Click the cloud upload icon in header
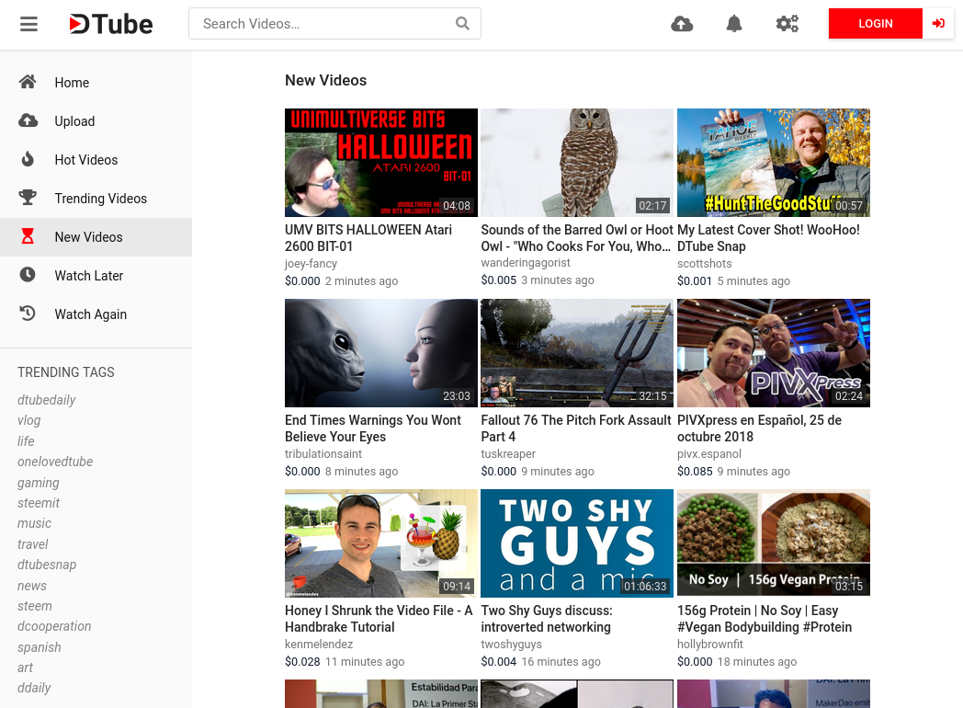Viewport: 963px width, 708px height. pos(682,24)
